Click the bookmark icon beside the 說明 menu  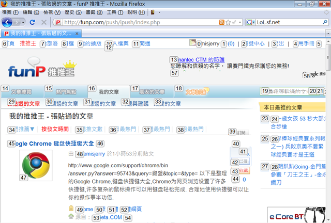[153, 12]
